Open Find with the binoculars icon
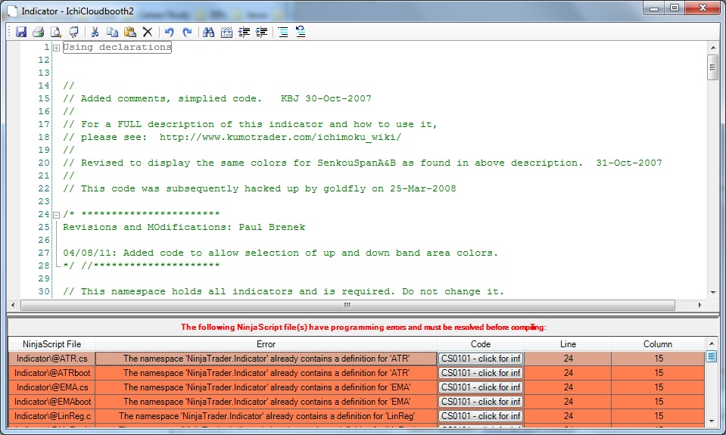726x435 pixels. tap(208, 32)
